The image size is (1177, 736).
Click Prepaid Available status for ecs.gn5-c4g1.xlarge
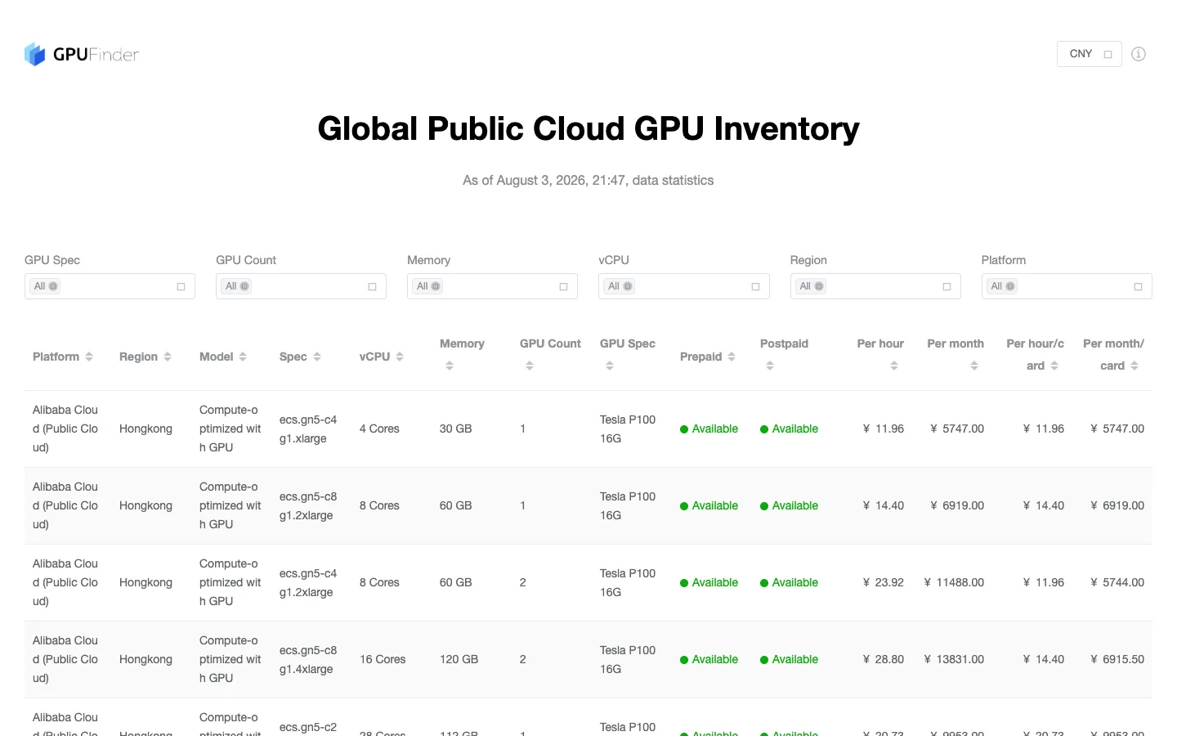pos(709,429)
